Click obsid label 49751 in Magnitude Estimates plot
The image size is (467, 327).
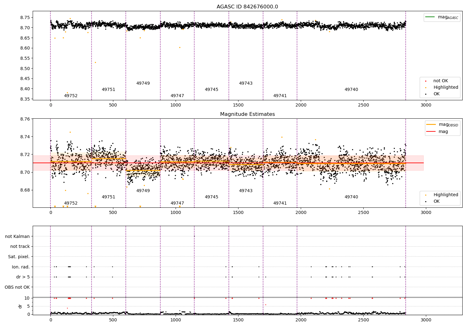coord(108,197)
